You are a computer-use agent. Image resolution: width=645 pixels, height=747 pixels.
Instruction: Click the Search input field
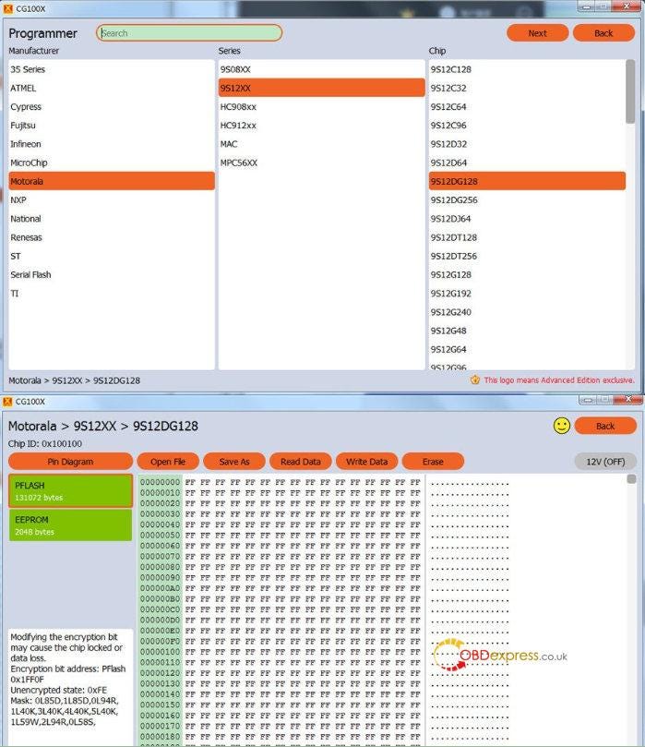point(189,33)
